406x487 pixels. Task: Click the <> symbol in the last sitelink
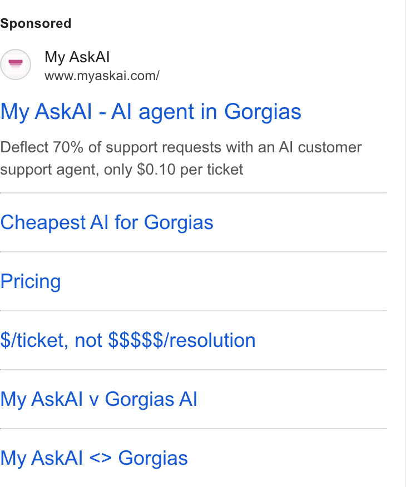pos(100,458)
